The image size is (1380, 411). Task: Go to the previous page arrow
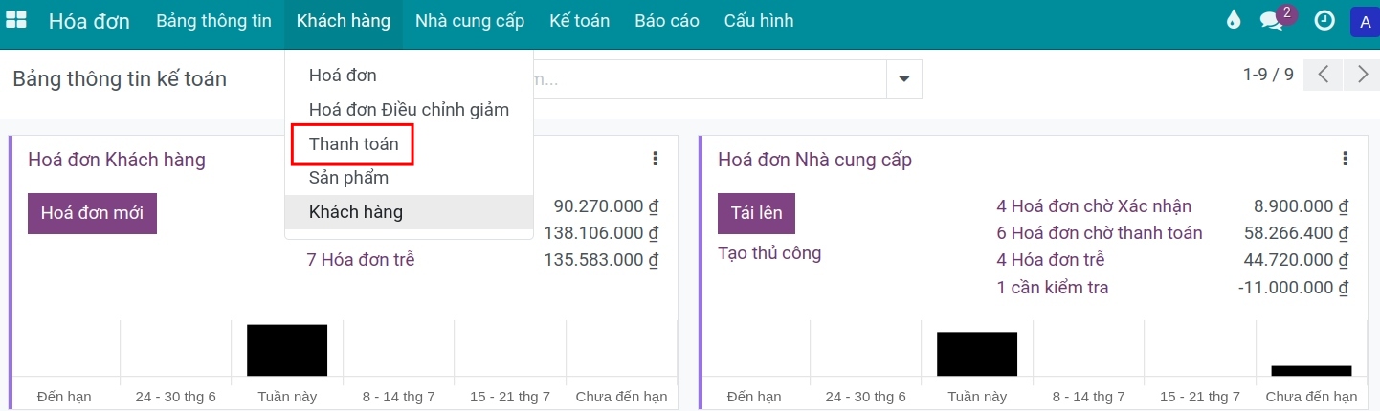1324,75
